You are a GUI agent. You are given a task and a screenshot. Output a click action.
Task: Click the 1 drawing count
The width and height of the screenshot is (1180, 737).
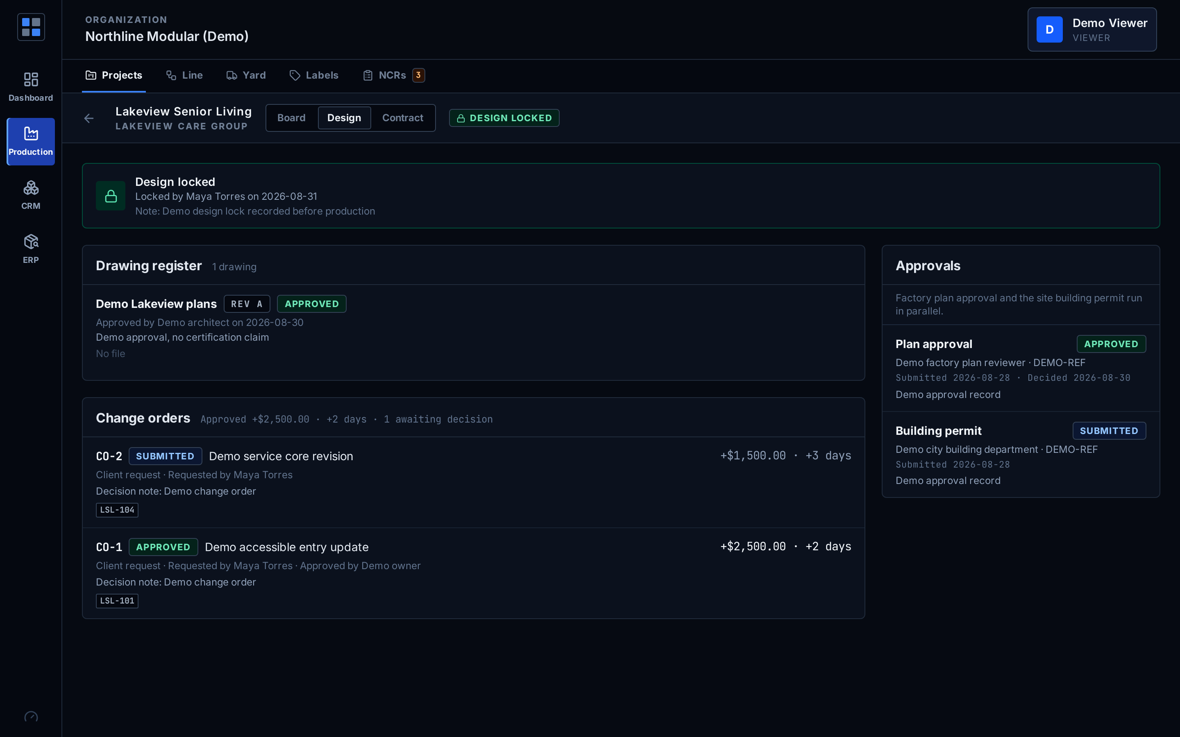tap(234, 267)
